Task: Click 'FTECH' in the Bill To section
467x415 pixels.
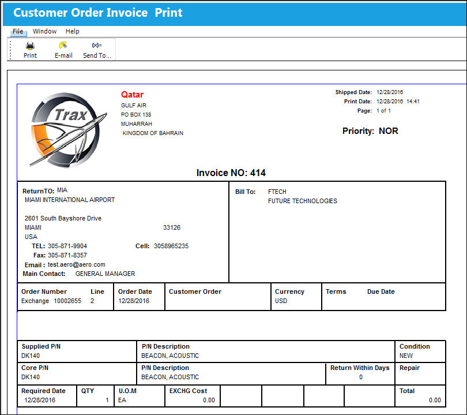Action: [277, 192]
